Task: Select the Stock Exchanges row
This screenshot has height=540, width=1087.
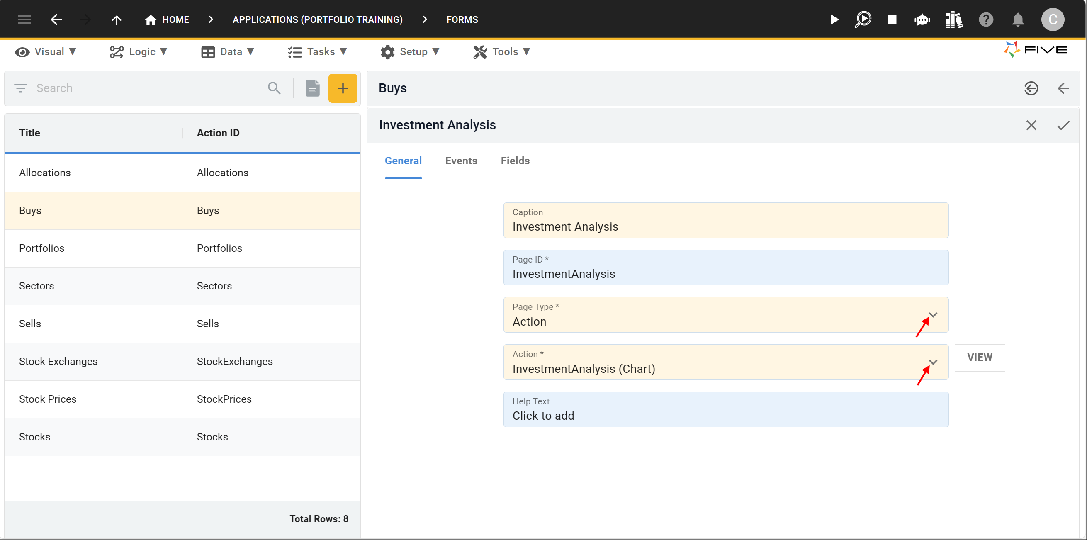Action: pos(182,362)
